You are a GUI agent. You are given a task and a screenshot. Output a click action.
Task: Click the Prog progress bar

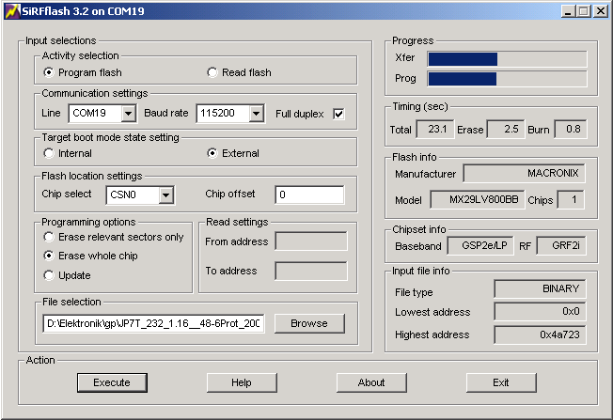[507, 79]
